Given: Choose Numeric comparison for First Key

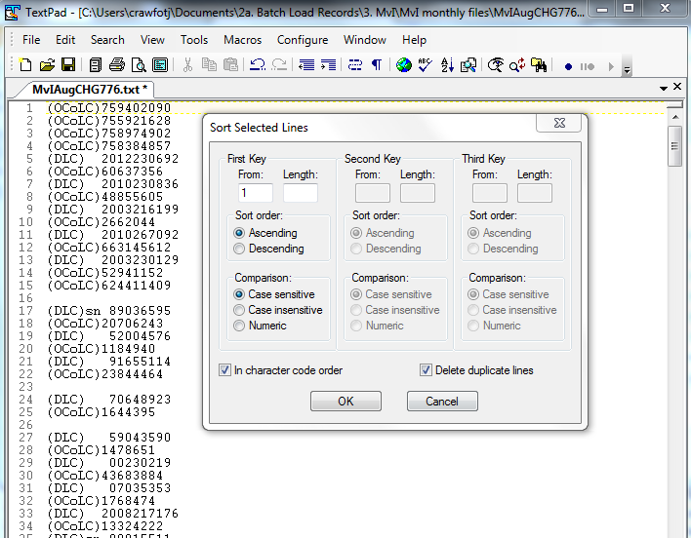Looking at the screenshot, I should click(240, 326).
